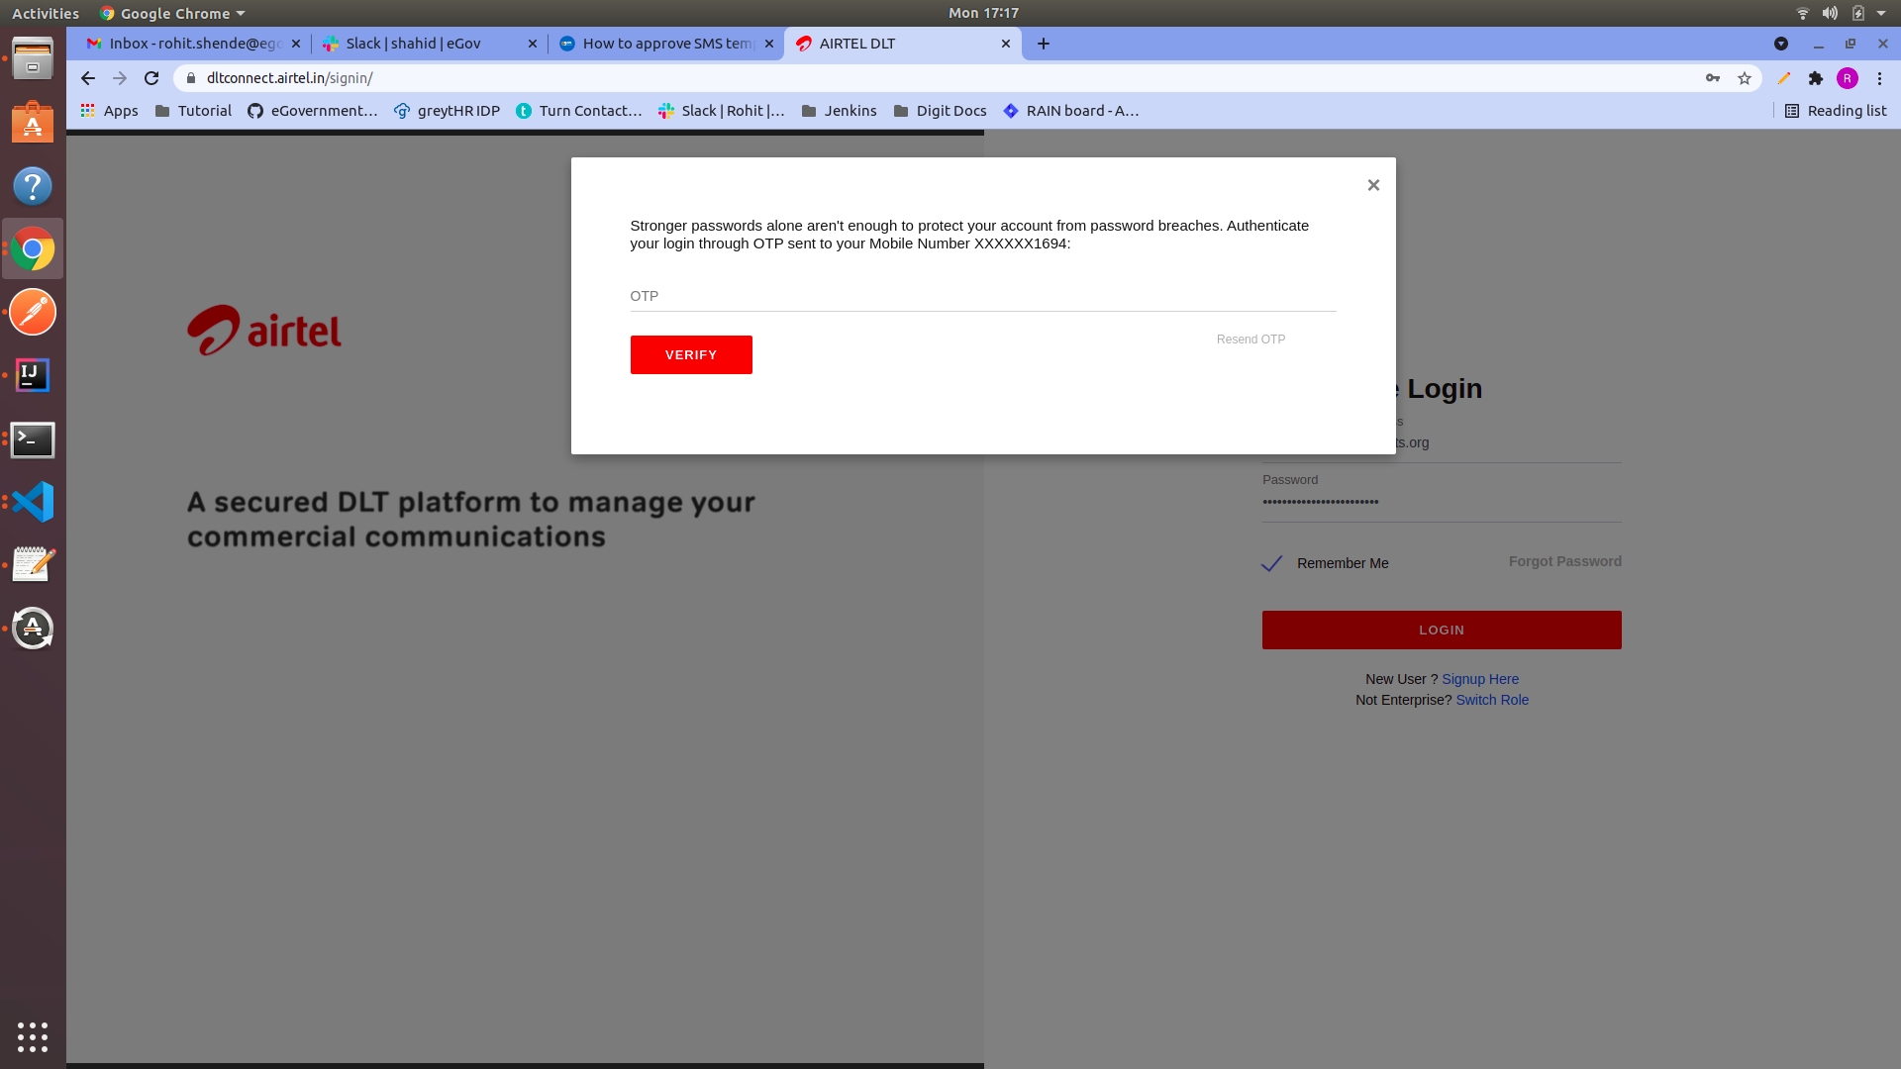The width and height of the screenshot is (1901, 1069).
Task: Open the new tab plus button
Action: point(1043,44)
